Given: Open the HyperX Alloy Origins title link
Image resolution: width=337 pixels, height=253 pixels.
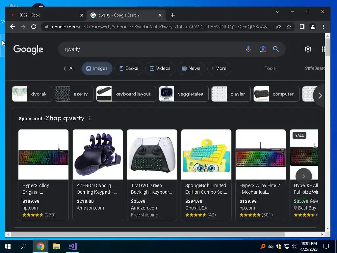Looking at the screenshot, I should pos(36,189).
